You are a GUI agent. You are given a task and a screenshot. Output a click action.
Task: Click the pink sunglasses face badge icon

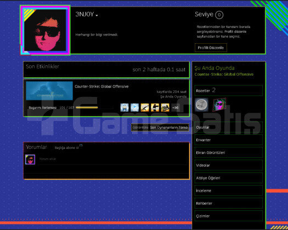219,105
